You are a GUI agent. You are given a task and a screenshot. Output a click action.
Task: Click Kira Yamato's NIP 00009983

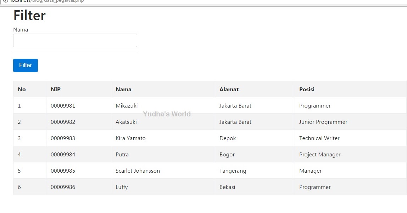click(63, 138)
